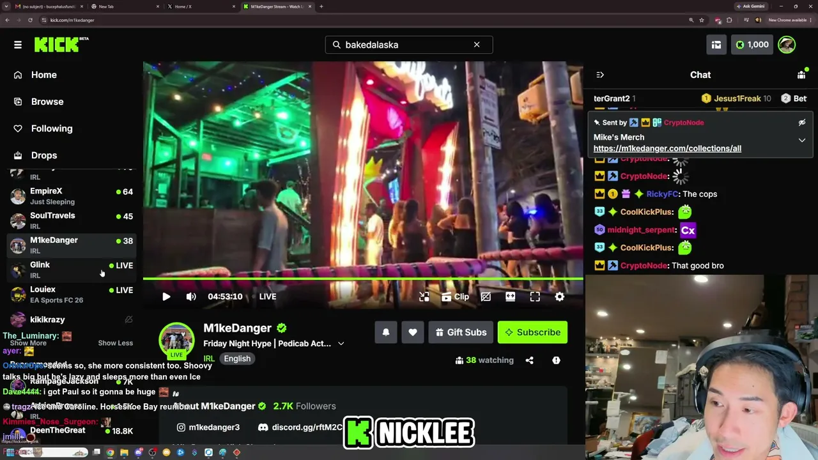Open the 1,000 Kicks balance
Viewport: 818px width, 460px height.
point(752,45)
